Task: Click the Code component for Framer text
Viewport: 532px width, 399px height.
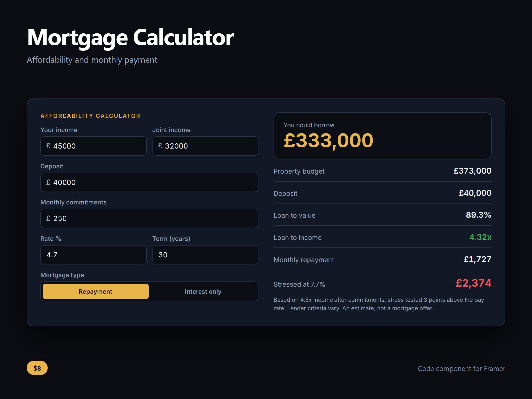Action: coord(462,368)
